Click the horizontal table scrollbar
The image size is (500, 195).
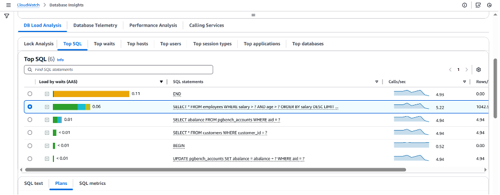tap(215, 169)
